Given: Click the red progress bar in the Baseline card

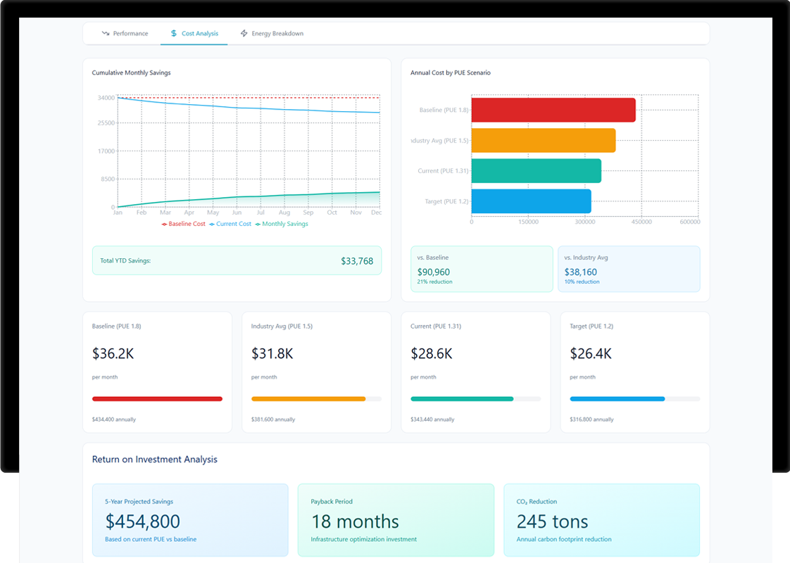Looking at the screenshot, I should (x=157, y=398).
